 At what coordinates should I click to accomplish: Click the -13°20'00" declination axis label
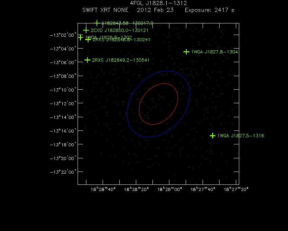[63, 158]
